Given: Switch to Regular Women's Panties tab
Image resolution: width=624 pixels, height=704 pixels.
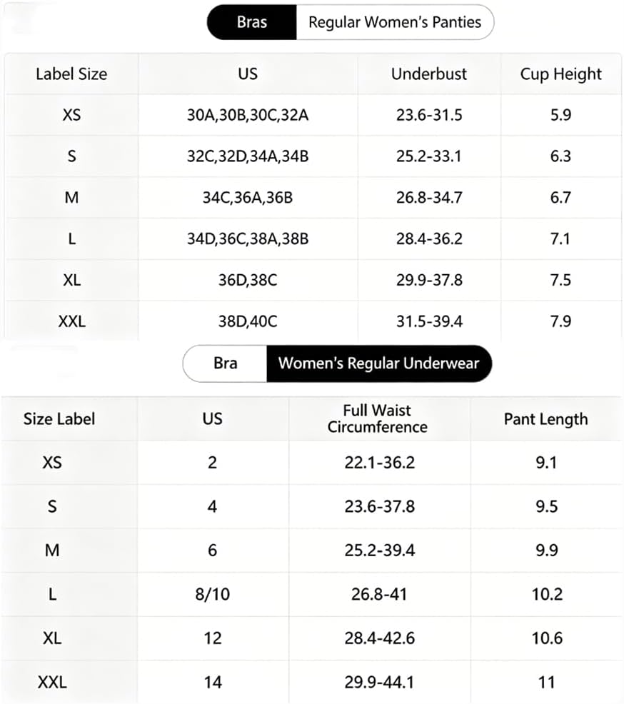Looking at the screenshot, I should [395, 22].
